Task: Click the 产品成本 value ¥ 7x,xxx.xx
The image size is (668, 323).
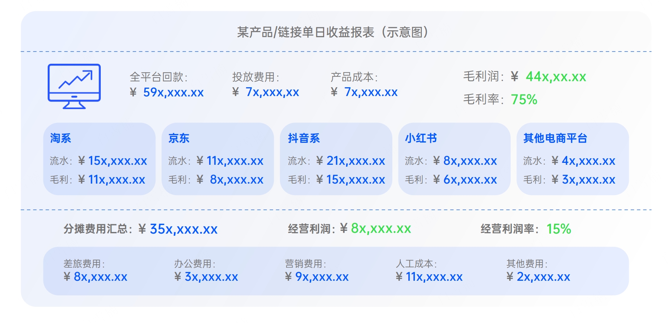Action: click(x=364, y=92)
